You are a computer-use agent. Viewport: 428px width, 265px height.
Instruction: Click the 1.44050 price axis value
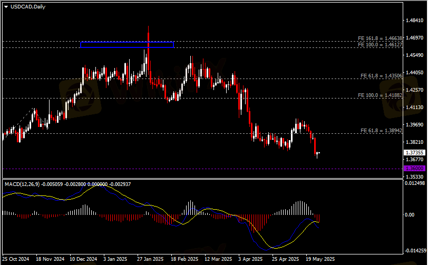click(x=415, y=73)
